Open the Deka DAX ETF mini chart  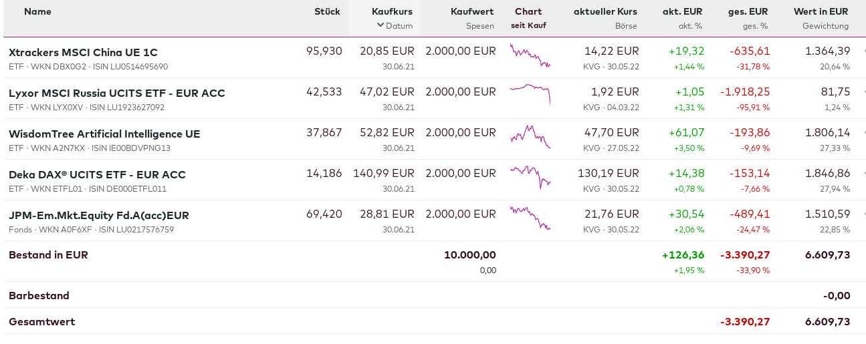point(530,176)
